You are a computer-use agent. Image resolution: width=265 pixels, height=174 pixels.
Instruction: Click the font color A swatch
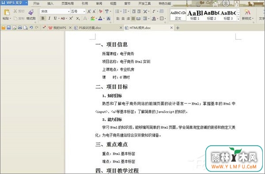pyautogui.click(x=100, y=19)
